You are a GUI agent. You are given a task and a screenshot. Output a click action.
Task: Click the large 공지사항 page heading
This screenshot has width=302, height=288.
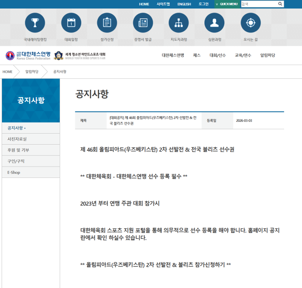click(x=92, y=94)
